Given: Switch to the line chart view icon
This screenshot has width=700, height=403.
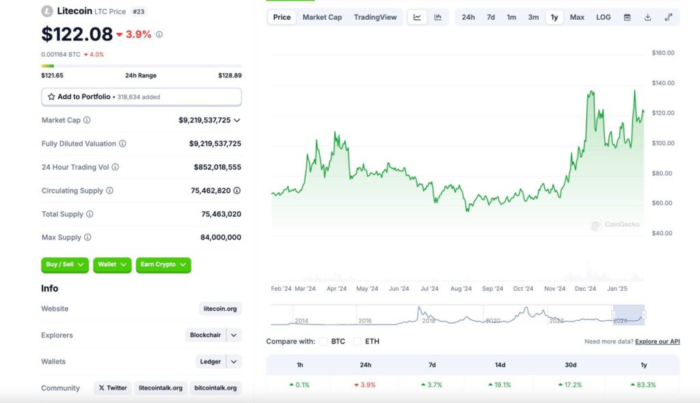Looking at the screenshot, I should click(417, 17).
